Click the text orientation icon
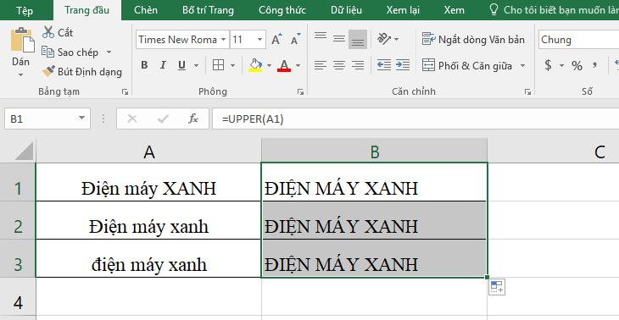Screen dimensions: 619x320 pyautogui.click(x=384, y=39)
